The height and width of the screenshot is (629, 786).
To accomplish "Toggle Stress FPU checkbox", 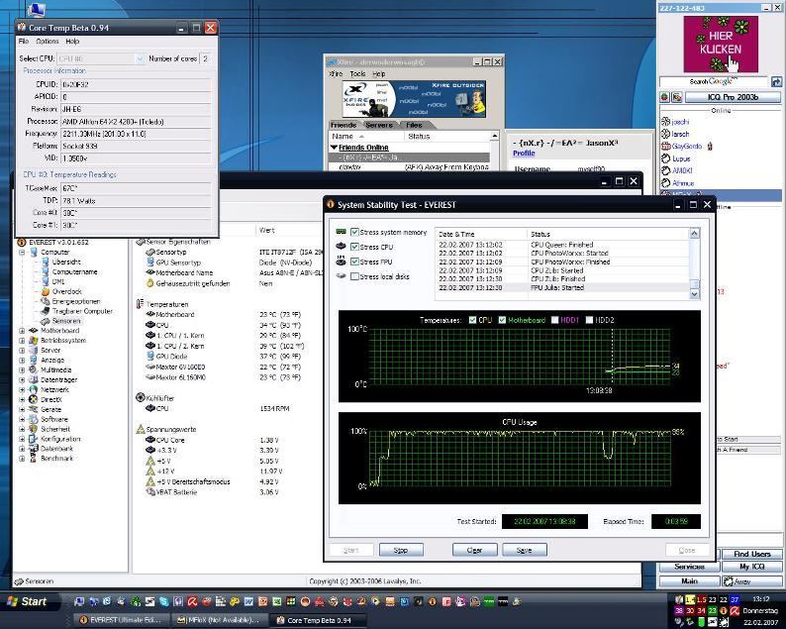I will coord(355,262).
